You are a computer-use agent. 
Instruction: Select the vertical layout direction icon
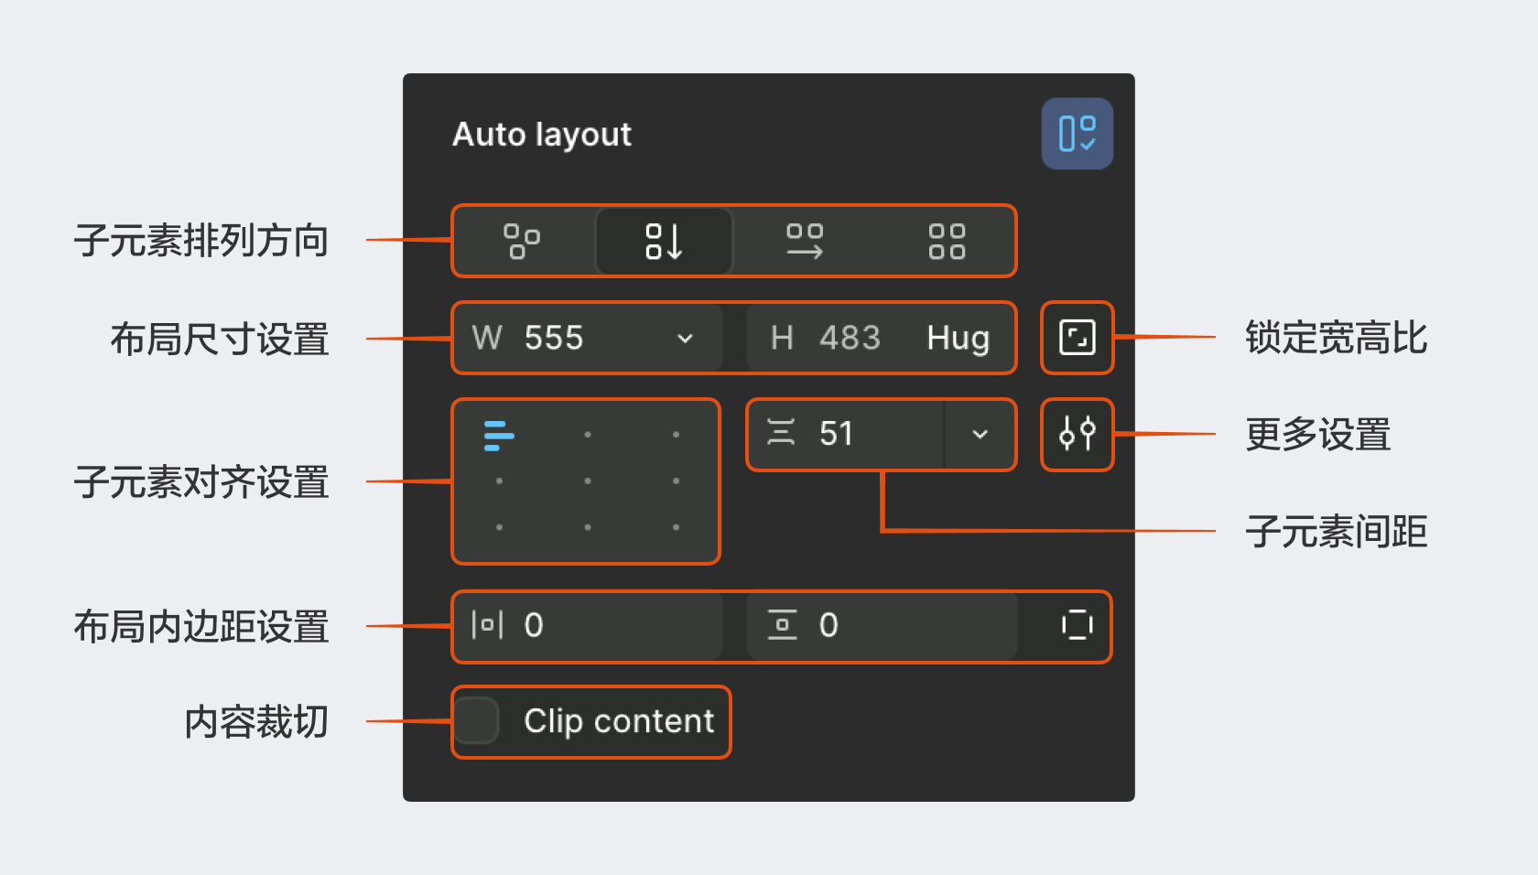(x=664, y=242)
